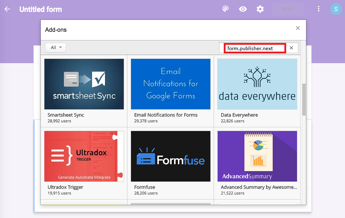Preview the form with eye icon

(x=243, y=9)
